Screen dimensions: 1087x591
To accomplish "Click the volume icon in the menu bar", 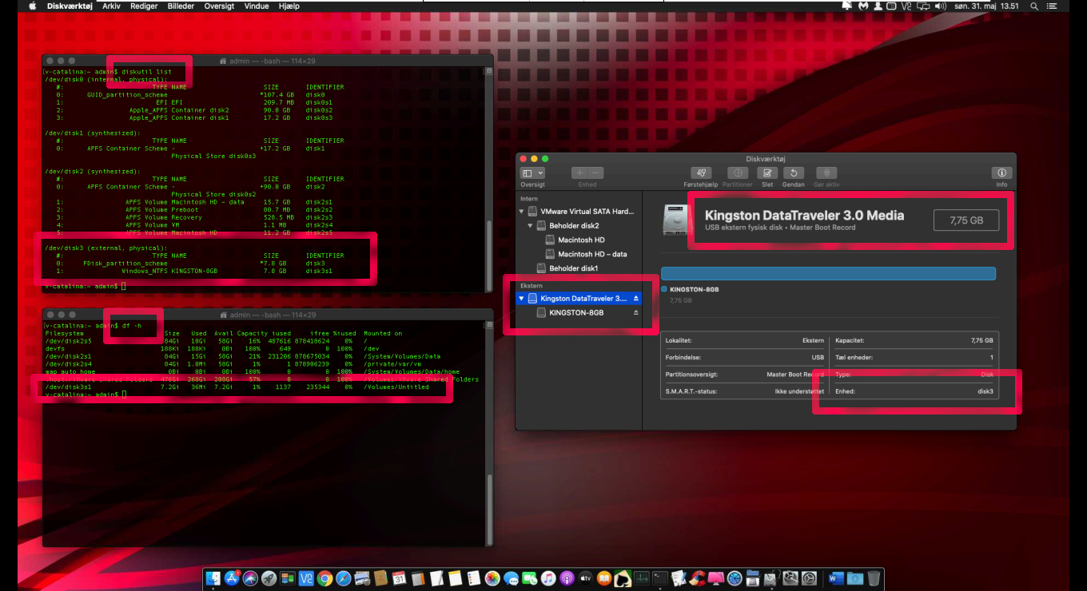I will [x=941, y=6].
